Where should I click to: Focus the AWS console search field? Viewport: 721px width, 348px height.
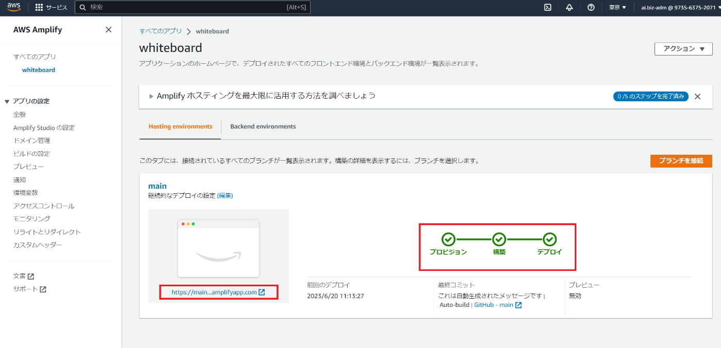click(x=193, y=7)
